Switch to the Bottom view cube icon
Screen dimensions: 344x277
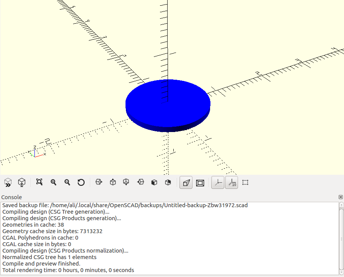pyautogui.click(x=126, y=182)
